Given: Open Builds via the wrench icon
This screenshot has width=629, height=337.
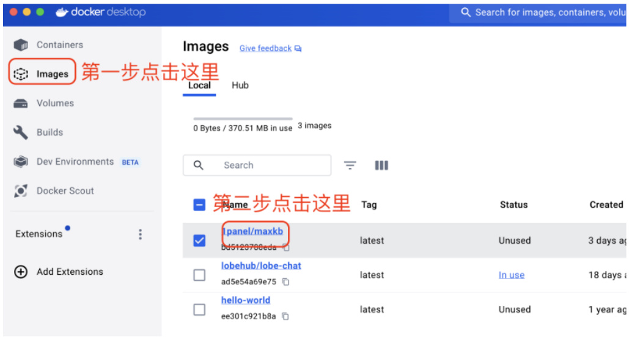Looking at the screenshot, I should pos(21,132).
